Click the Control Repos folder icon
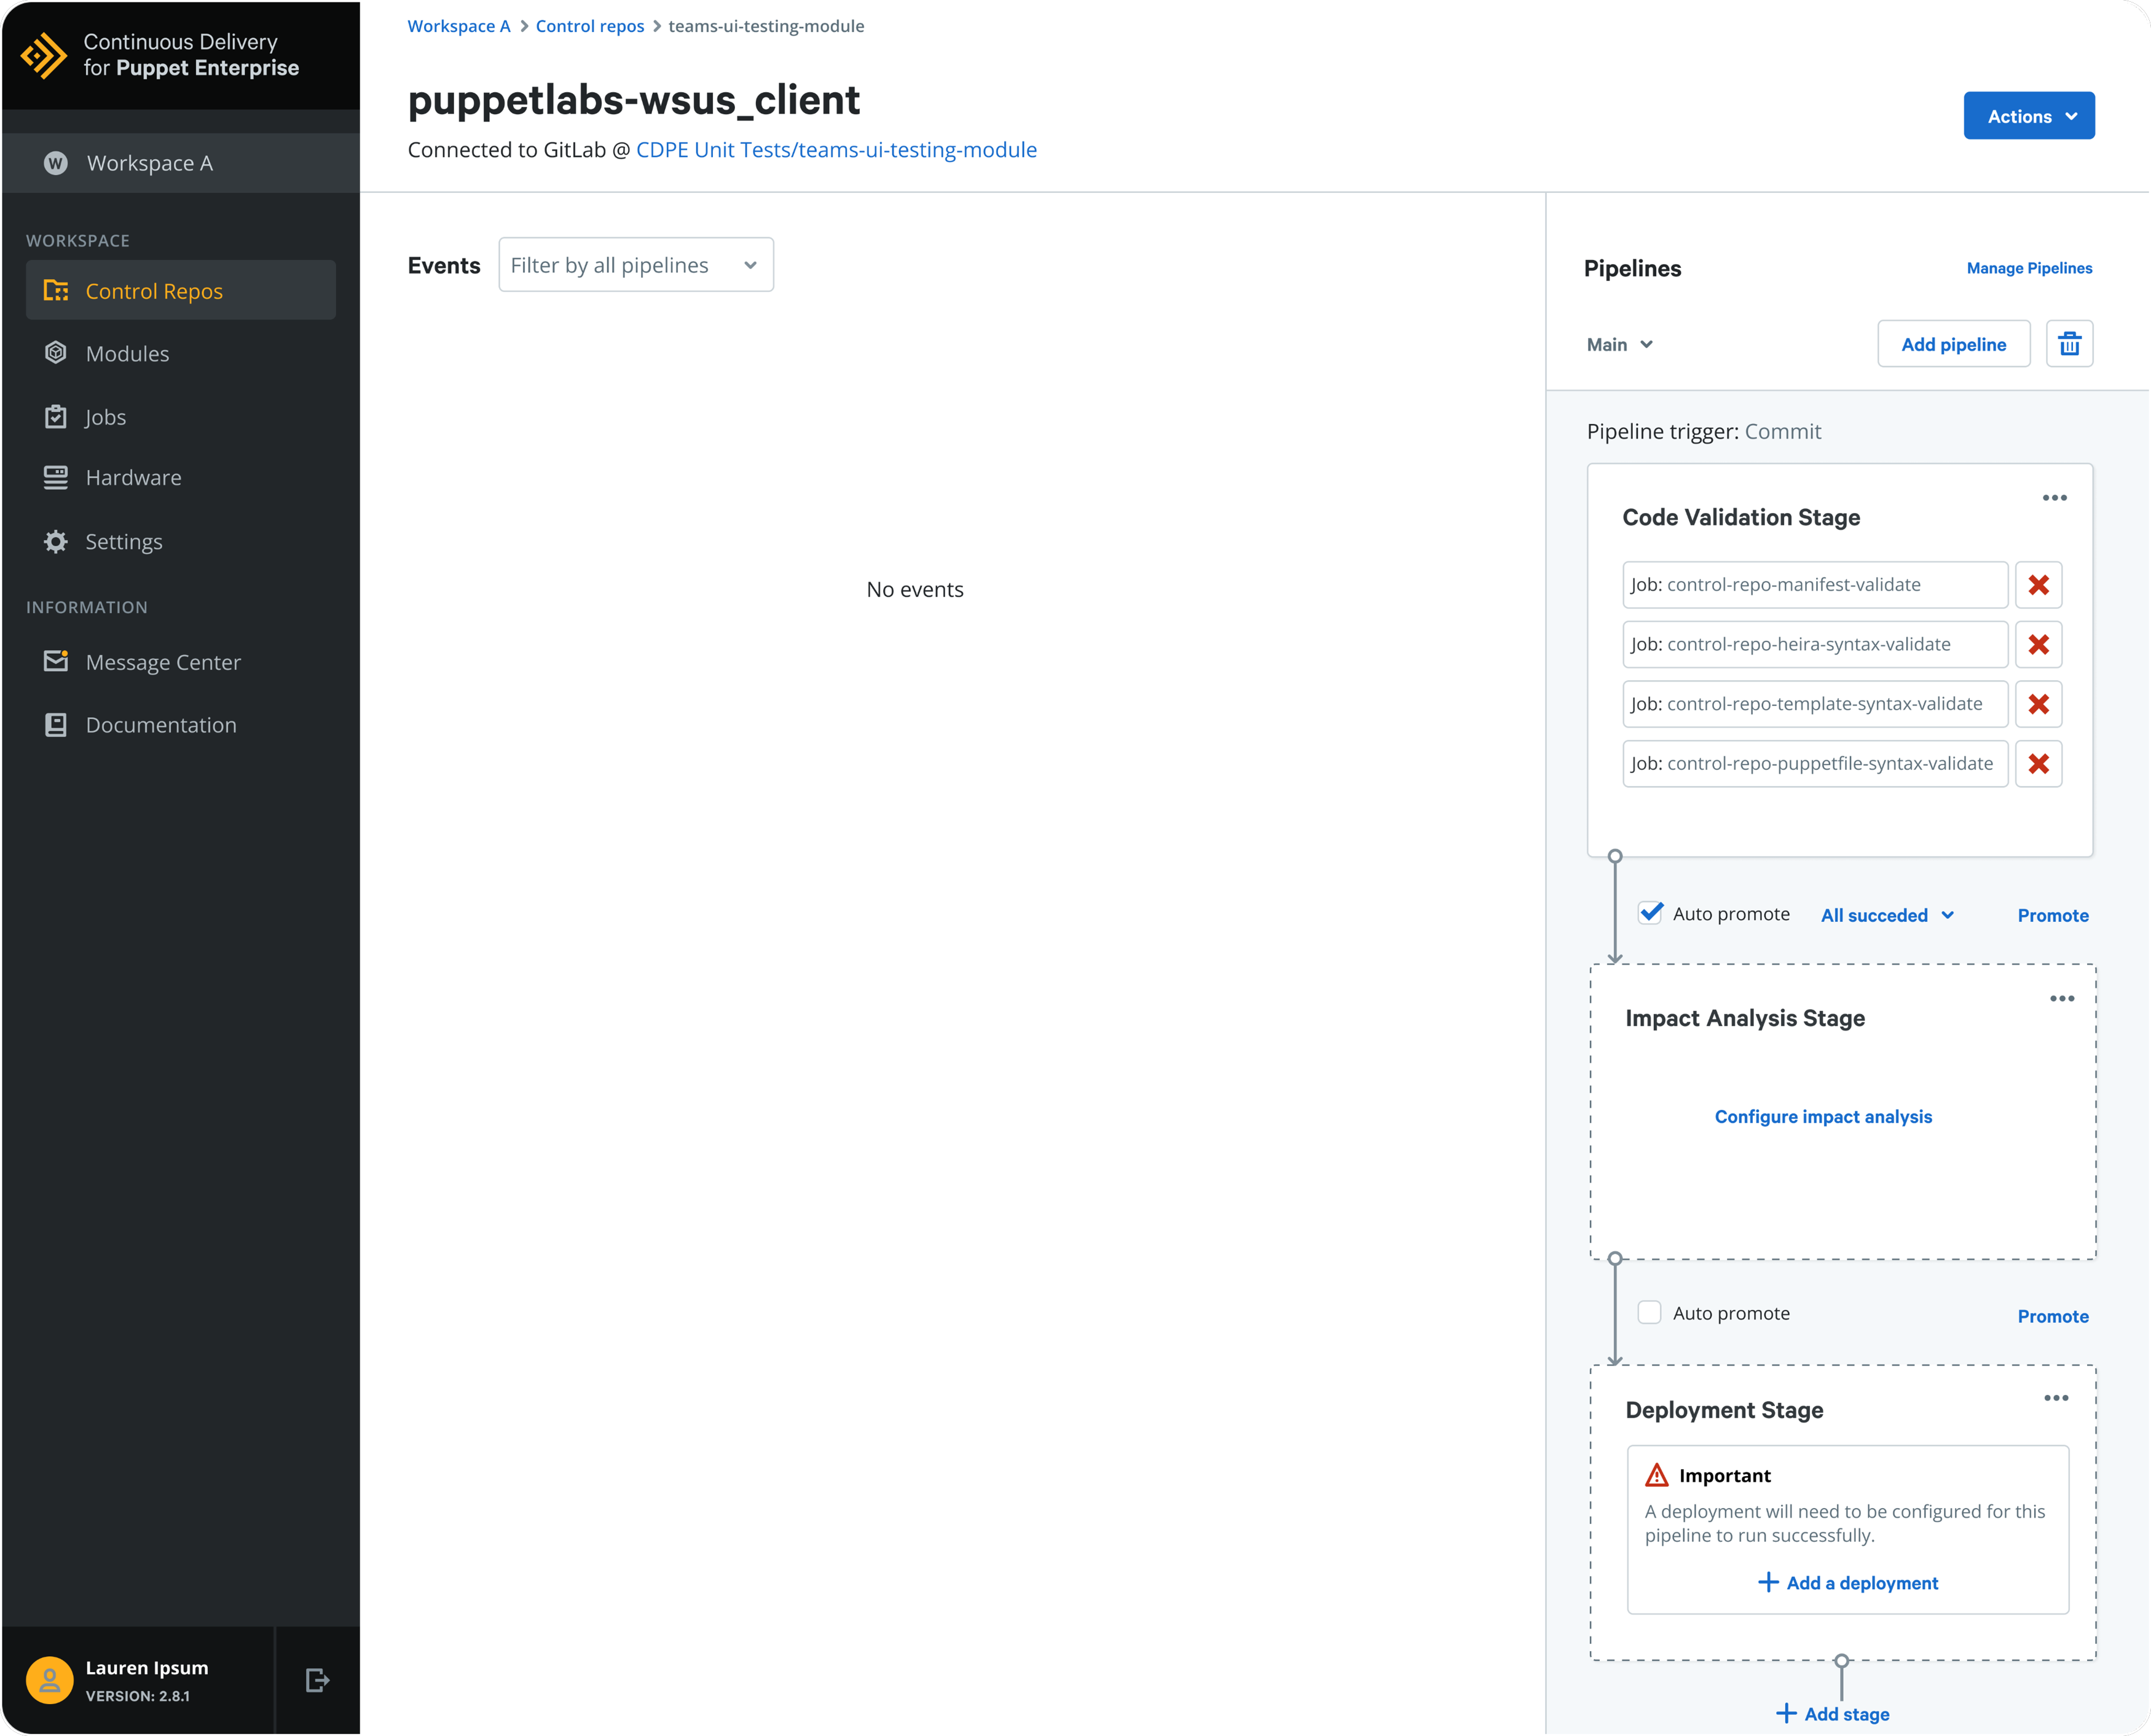2151x1736 pixels. [56, 291]
